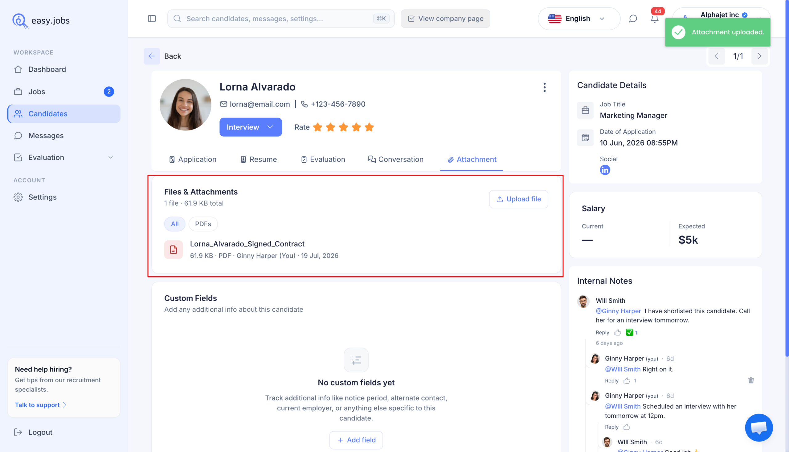Rate candidate three stars
Screen dimensions: 789x452
tap(343, 127)
